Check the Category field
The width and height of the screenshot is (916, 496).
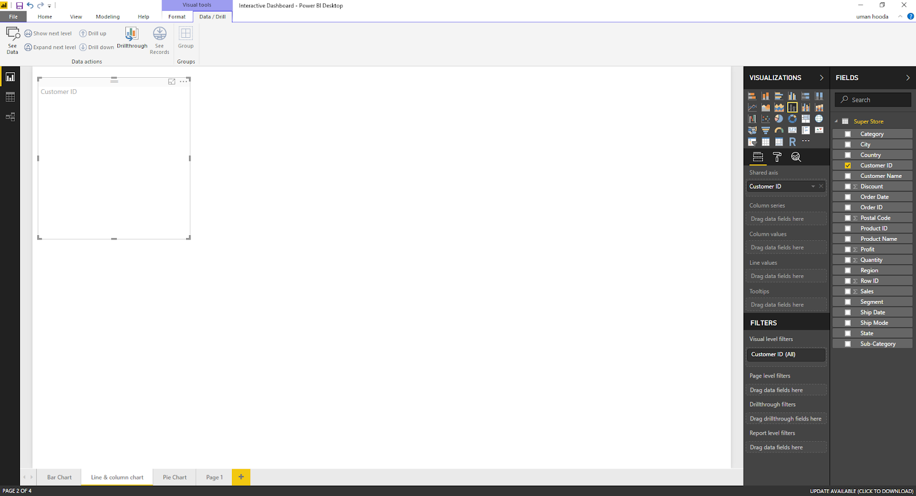pos(848,134)
